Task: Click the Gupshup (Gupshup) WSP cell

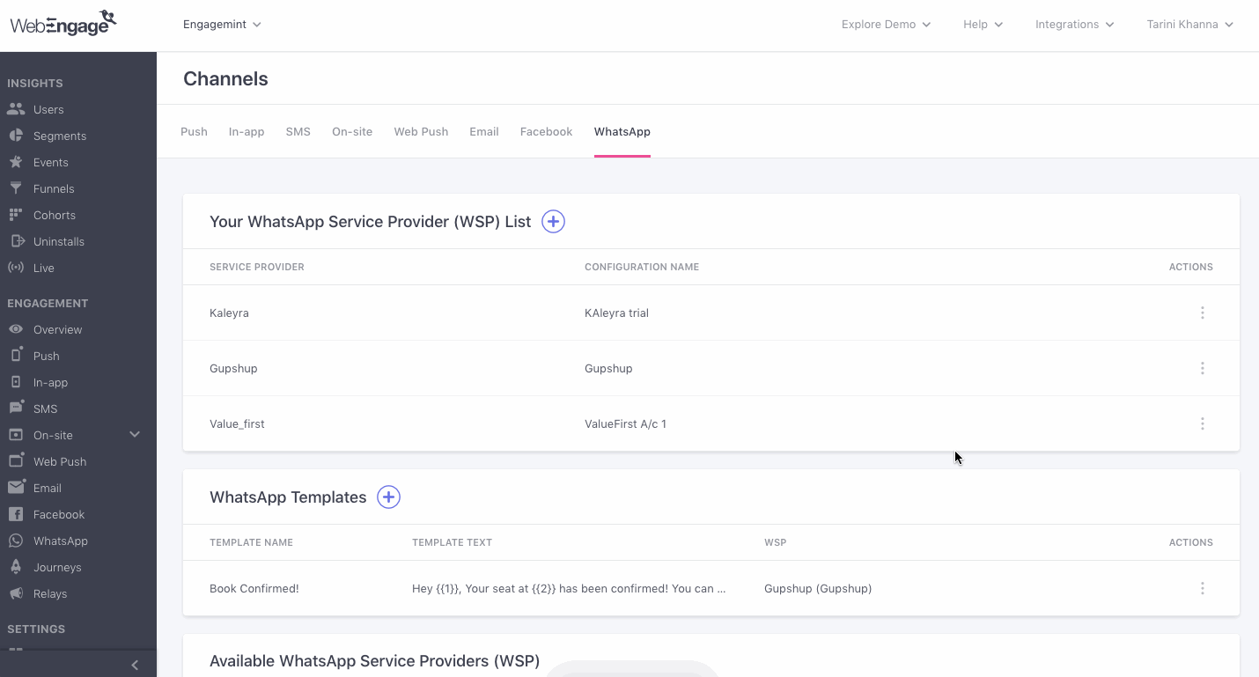Action: point(818,588)
